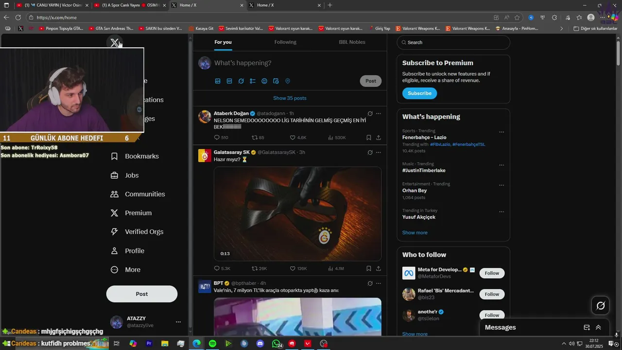622x350 pixels.
Task: Open options for Orhan Bey trend
Action: [501, 185]
